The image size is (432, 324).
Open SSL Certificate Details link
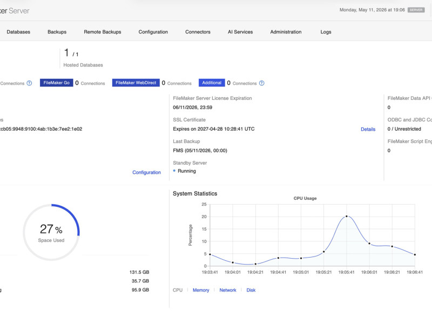click(368, 129)
